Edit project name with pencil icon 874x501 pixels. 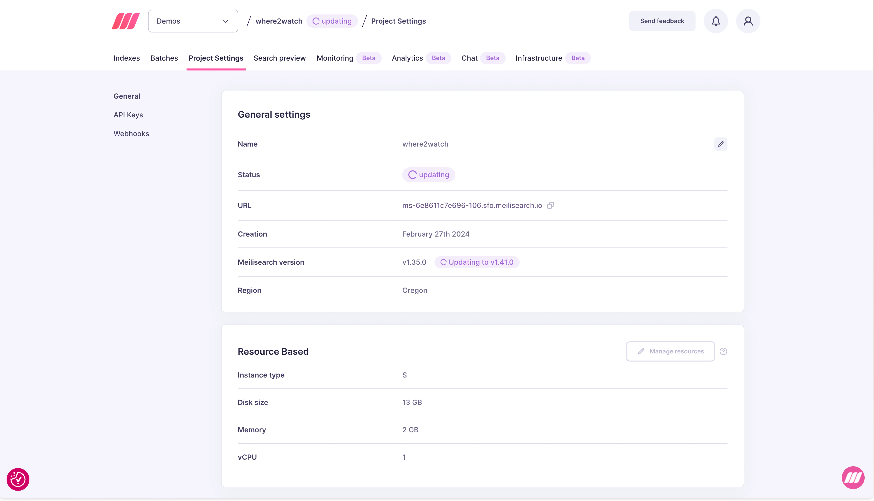point(721,144)
